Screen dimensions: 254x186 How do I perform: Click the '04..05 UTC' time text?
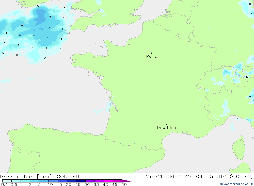point(211,176)
